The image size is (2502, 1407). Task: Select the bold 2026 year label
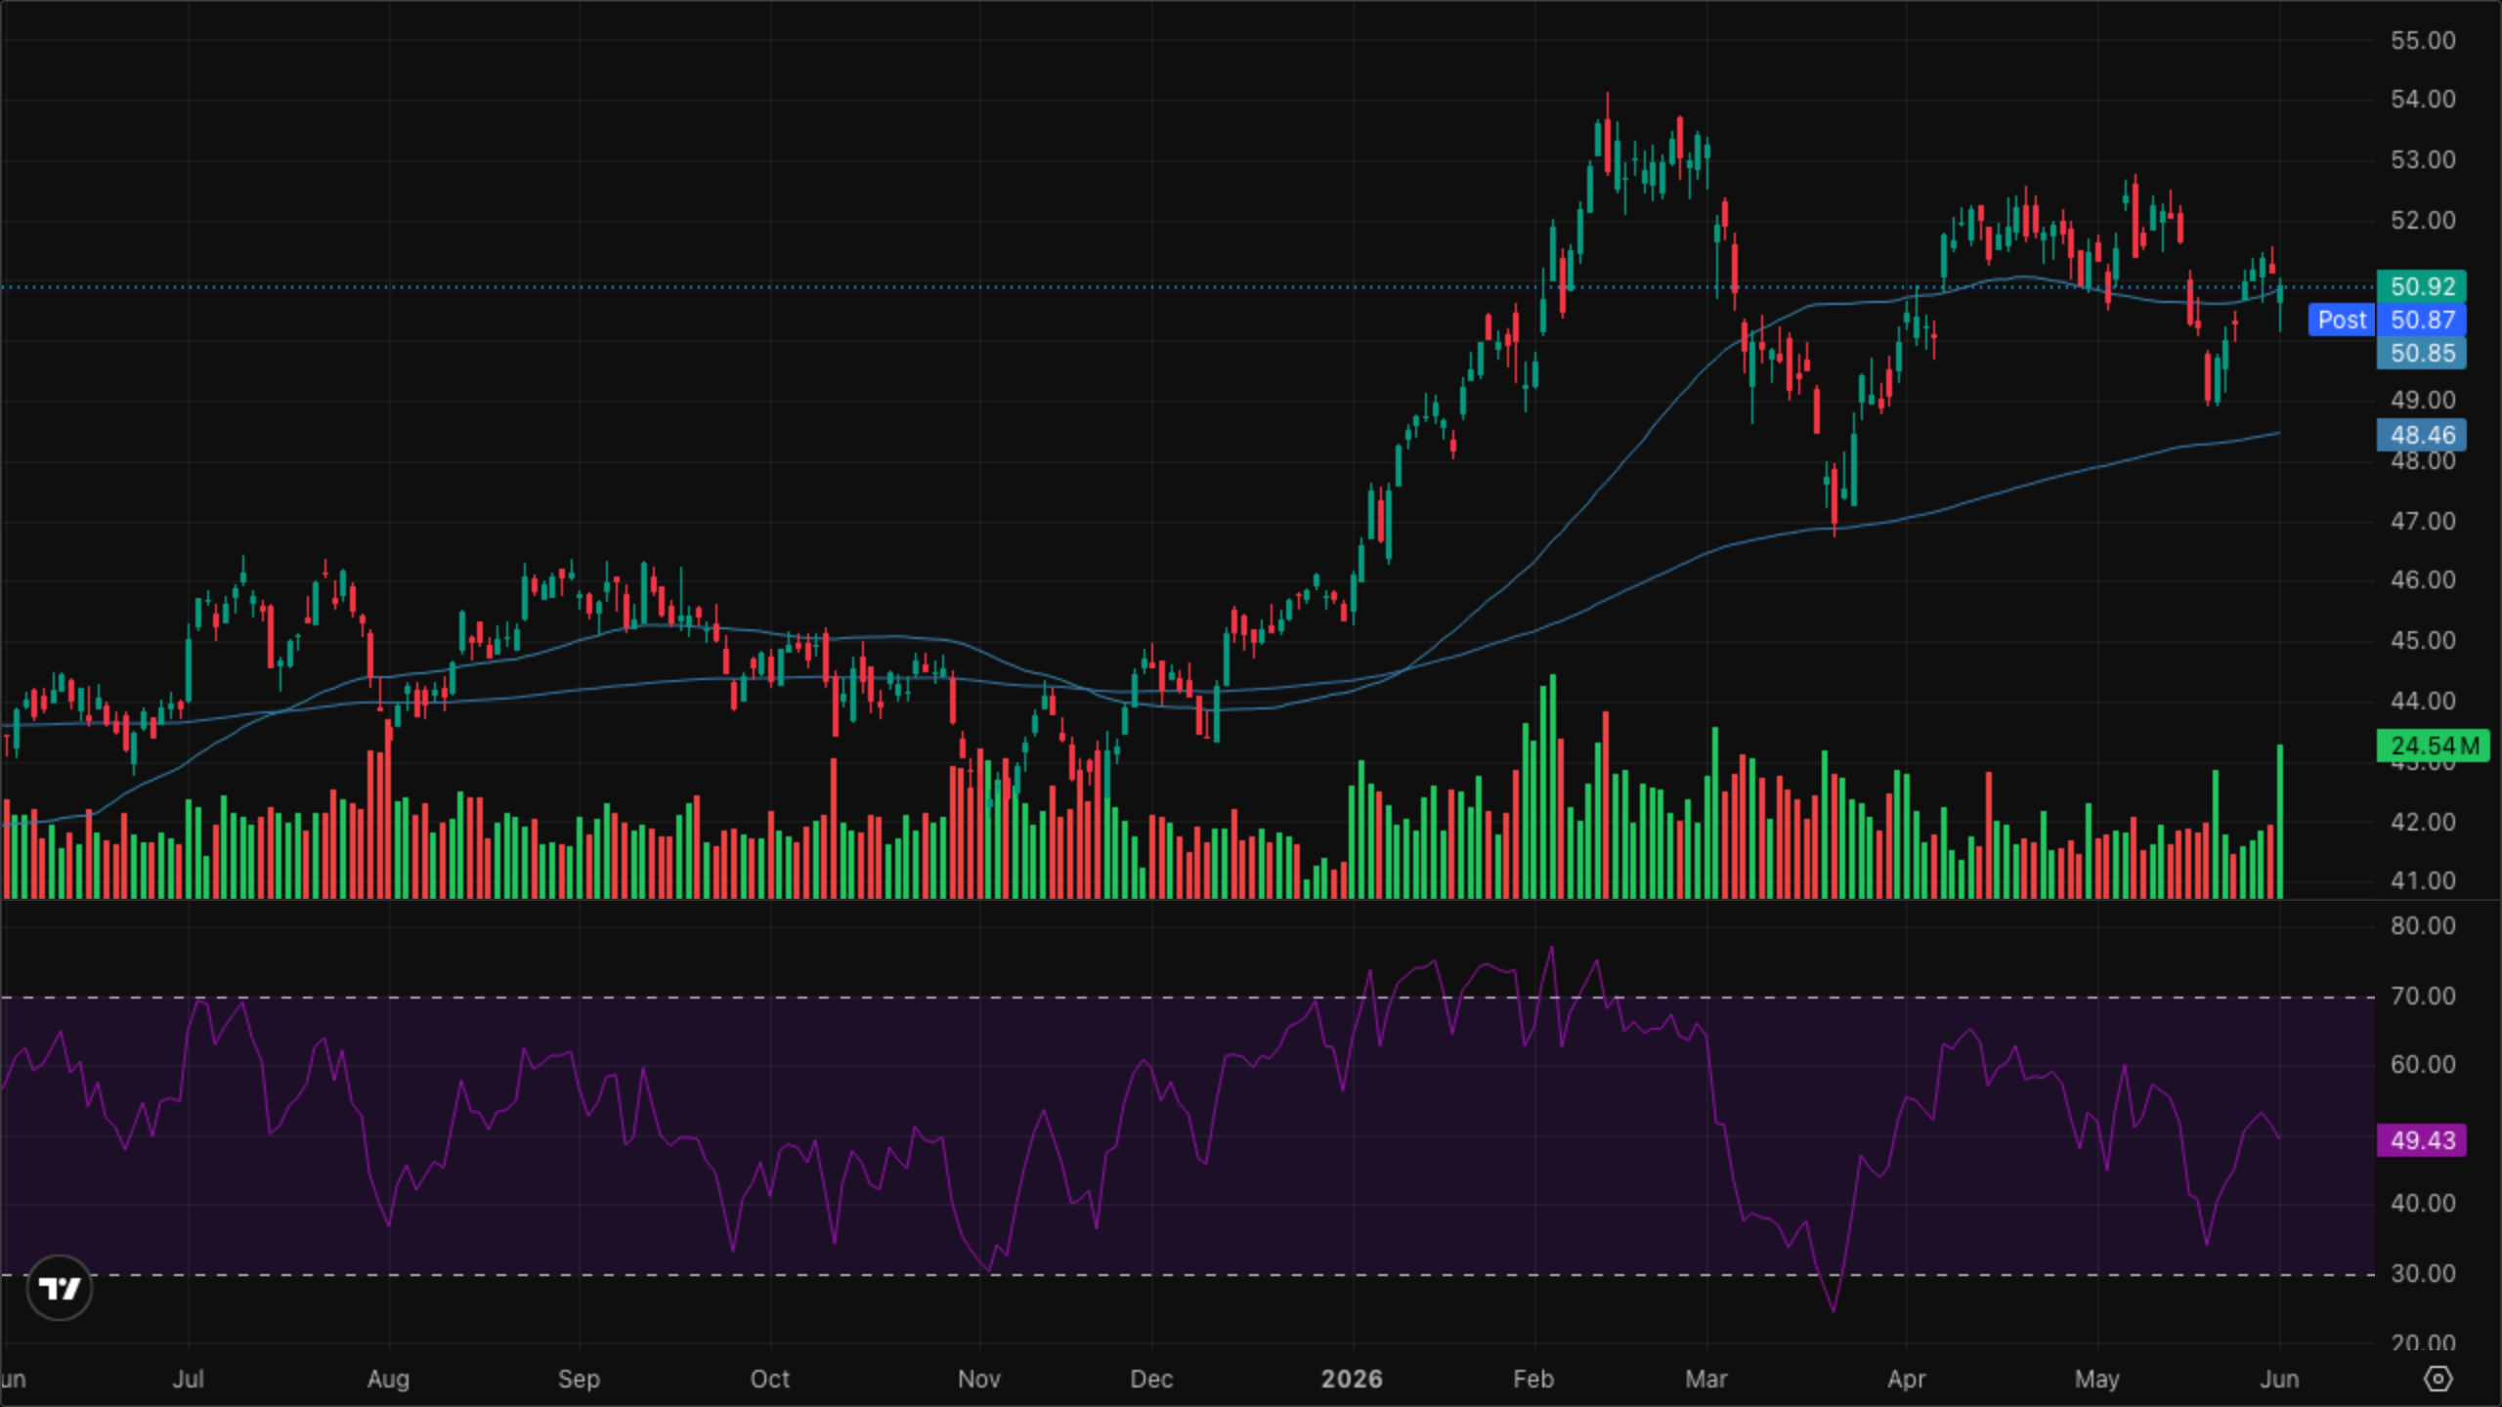click(1352, 1379)
